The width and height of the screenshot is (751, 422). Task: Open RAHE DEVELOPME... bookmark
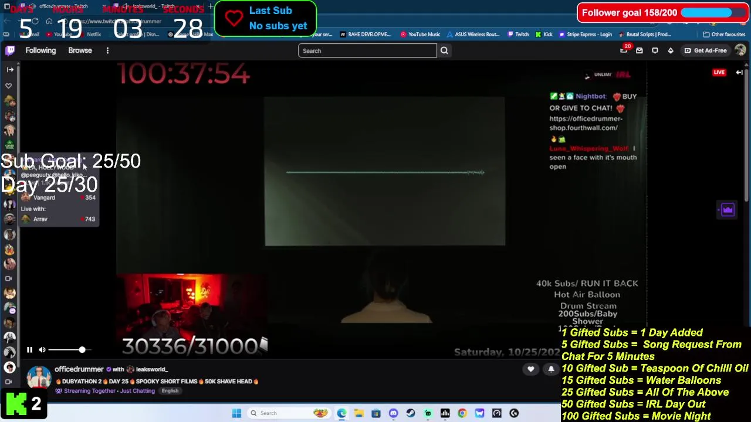click(365, 34)
